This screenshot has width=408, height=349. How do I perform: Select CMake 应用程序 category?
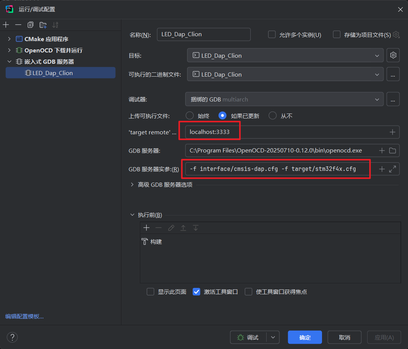(46, 39)
